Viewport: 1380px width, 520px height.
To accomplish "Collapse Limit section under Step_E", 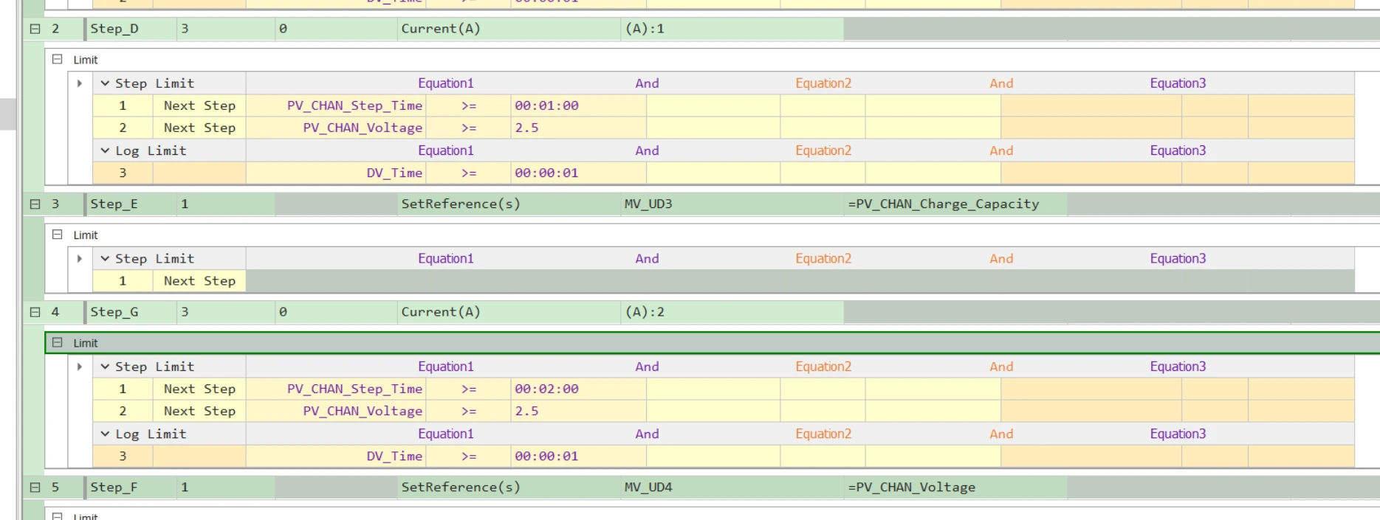I will pyautogui.click(x=57, y=235).
